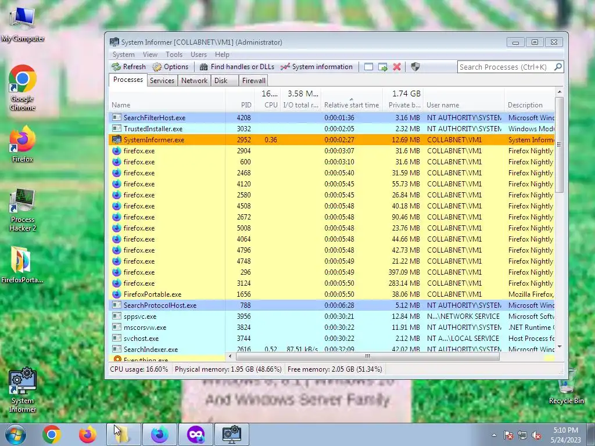Switch to the Services tab
The width and height of the screenshot is (595, 446).
pyautogui.click(x=162, y=80)
